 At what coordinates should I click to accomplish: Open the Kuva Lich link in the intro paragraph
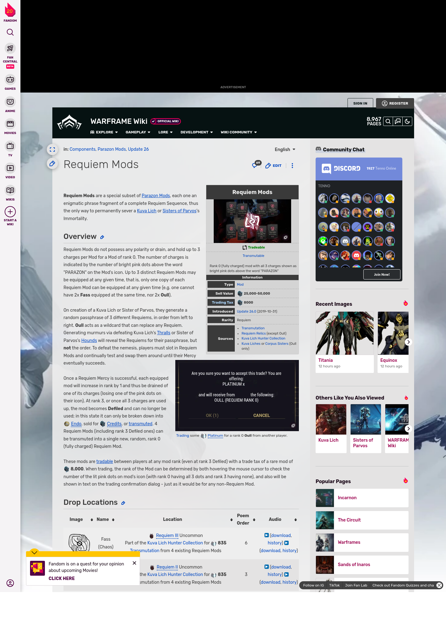pyautogui.click(x=146, y=211)
